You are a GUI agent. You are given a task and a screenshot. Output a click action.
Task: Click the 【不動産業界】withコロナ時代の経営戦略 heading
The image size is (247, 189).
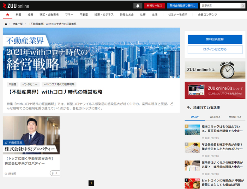(x=55, y=92)
